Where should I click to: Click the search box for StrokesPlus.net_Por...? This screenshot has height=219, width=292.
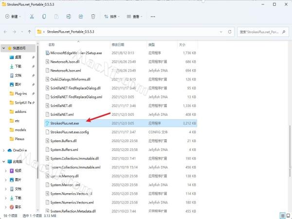tap(263, 32)
